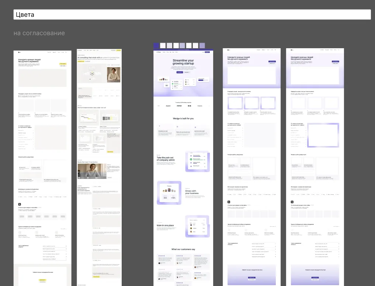Screen dimensions: 375x286
Task: Select the 'AI consulting that ends with' heading
Action: (98, 58)
